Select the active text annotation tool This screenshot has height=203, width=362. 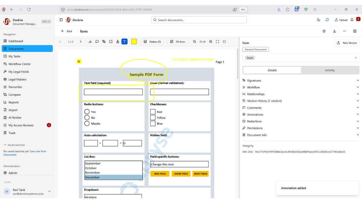point(125,42)
